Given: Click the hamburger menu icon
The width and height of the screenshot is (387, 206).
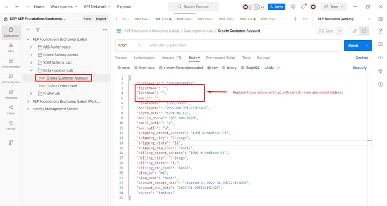Looking at the screenshot, I should coord(6,7).
